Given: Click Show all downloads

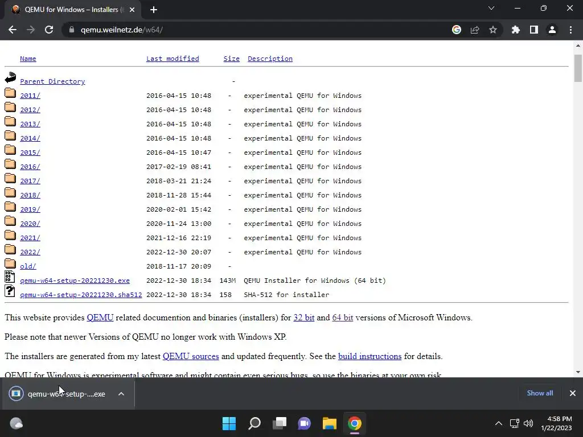Looking at the screenshot, I should point(540,393).
